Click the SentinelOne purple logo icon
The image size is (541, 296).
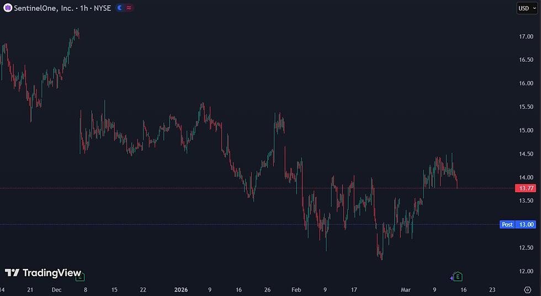[x=8, y=8]
